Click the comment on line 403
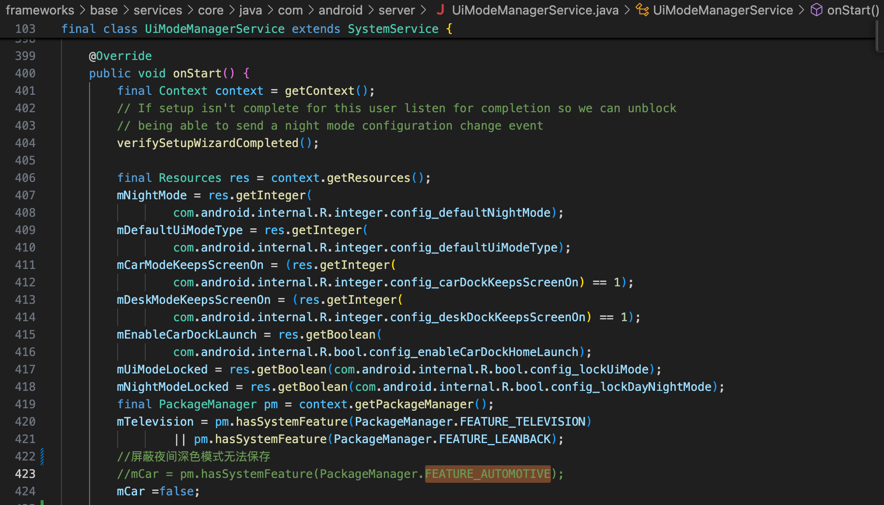Image resolution: width=884 pixels, height=505 pixels. 330,126
